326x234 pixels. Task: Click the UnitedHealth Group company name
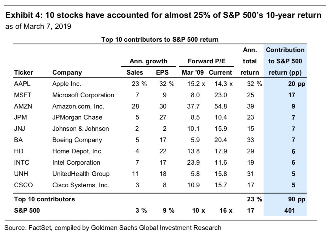[x=81, y=174]
